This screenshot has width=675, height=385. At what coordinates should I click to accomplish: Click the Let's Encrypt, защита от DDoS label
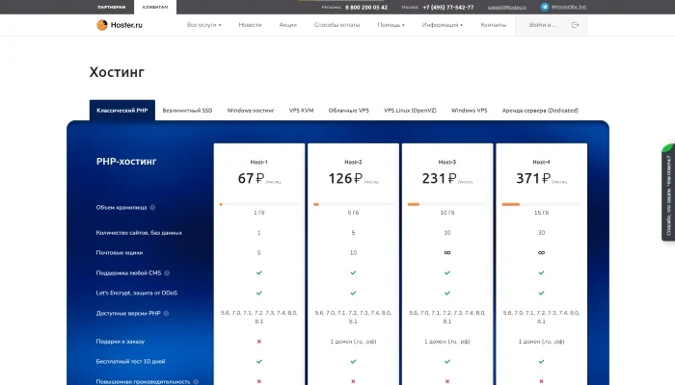pos(137,293)
